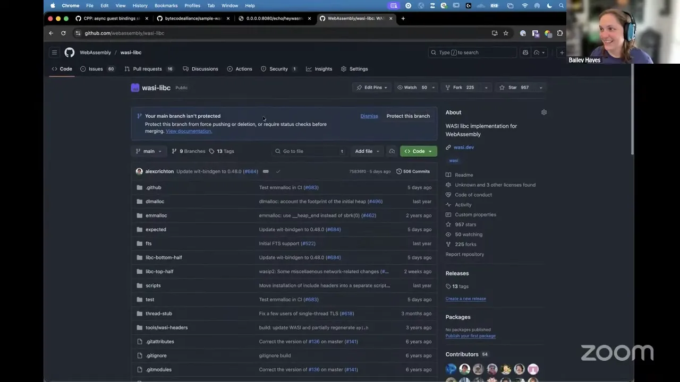
Task: Toggle Watch on the repository
Action: click(412, 88)
